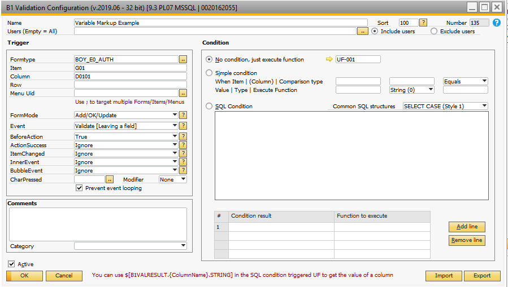Click row 1 Condition result cell

[x=281, y=227]
